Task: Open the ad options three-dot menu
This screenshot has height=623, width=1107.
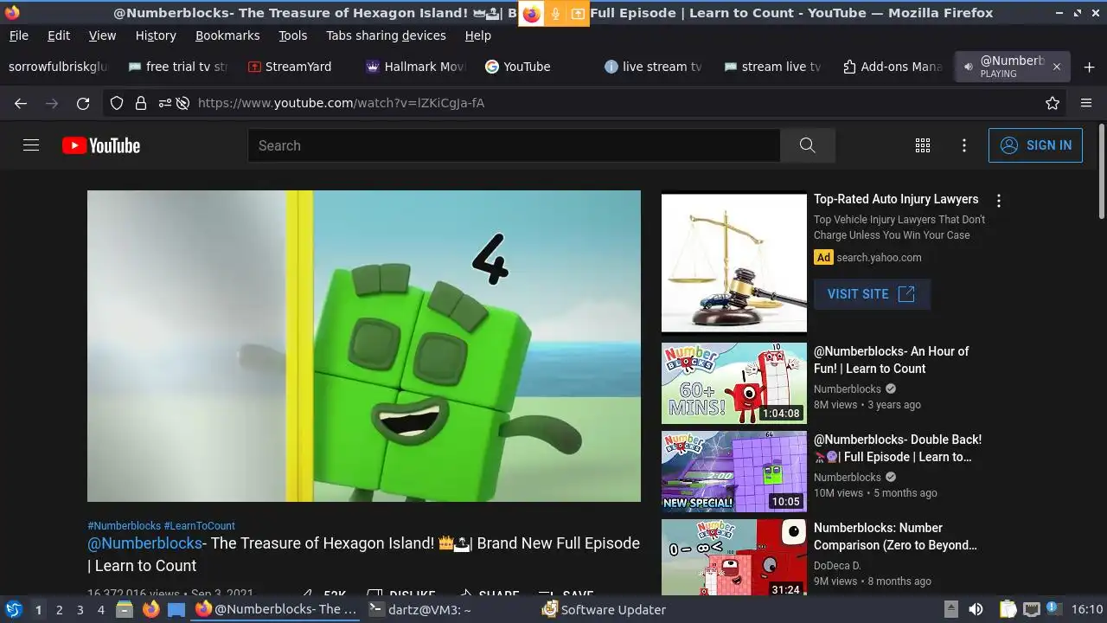Action: point(999,201)
